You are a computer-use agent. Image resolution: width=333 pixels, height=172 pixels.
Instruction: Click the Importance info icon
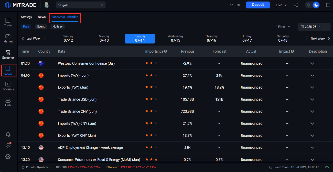(x=166, y=51)
